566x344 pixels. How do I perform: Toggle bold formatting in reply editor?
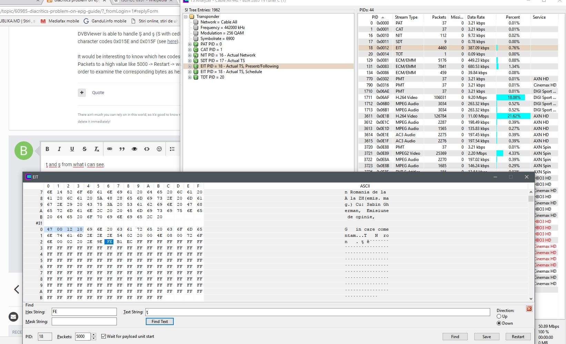47,149
